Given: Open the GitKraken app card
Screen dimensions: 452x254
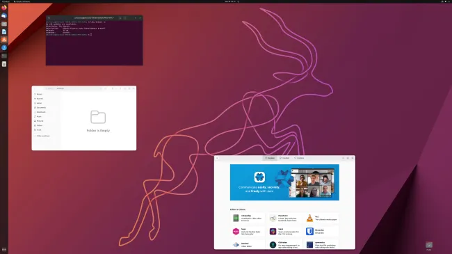Looking at the screenshot, I should 284,244.
